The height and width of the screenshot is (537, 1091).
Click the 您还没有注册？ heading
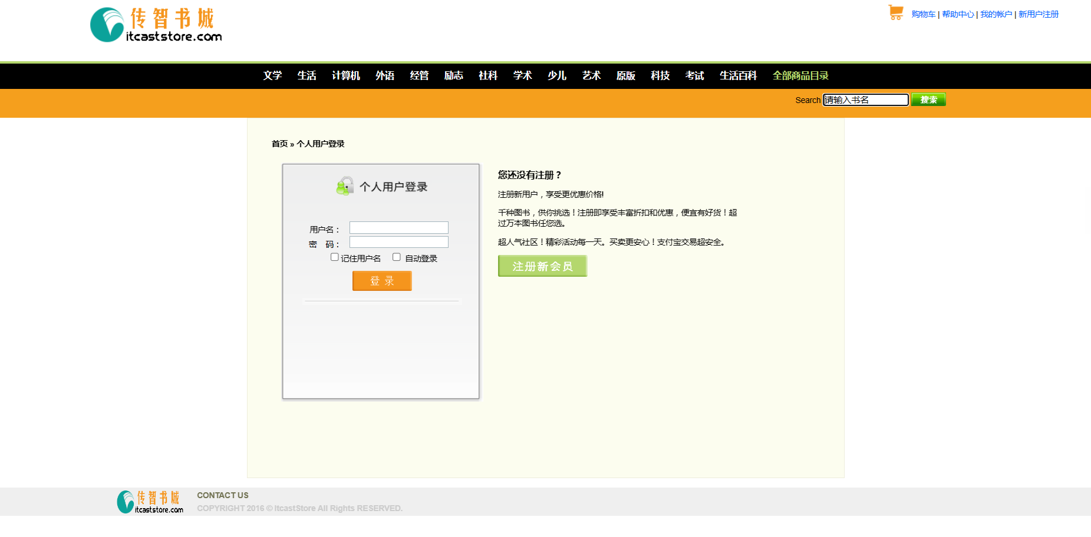point(529,175)
